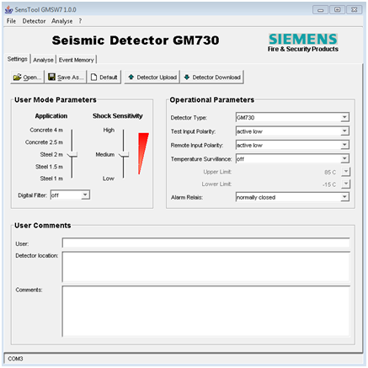Click the 'Steel 2 m' slider label
The height and width of the screenshot is (368, 368).
[x=51, y=154]
